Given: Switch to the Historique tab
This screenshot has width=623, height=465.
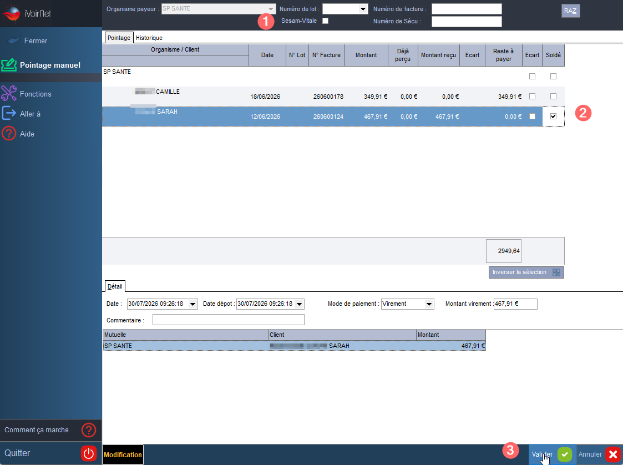Looking at the screenshot, I should [149, 38].
